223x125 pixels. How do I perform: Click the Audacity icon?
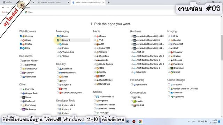(x=98, y=60)
